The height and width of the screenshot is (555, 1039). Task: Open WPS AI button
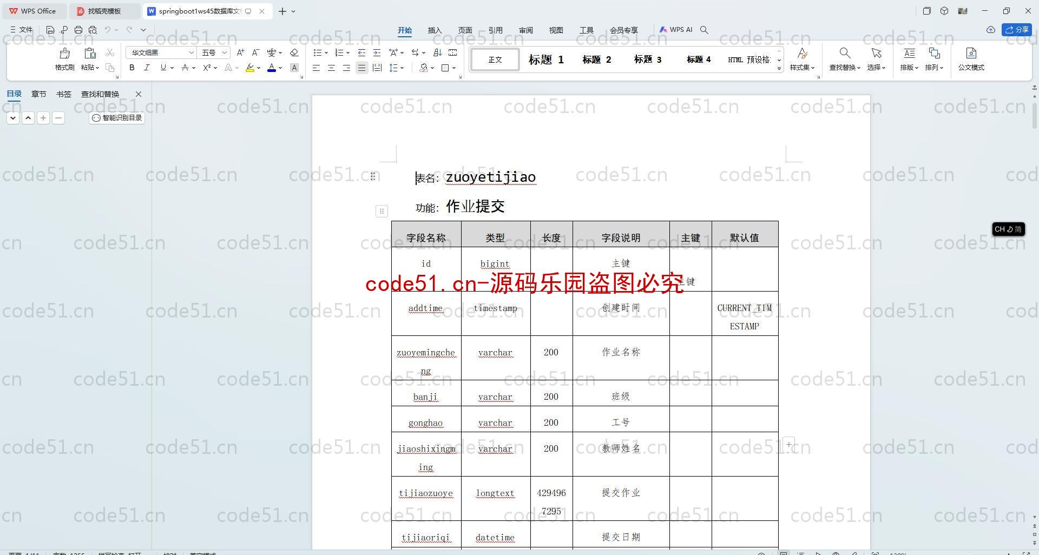tap(675, 30)
